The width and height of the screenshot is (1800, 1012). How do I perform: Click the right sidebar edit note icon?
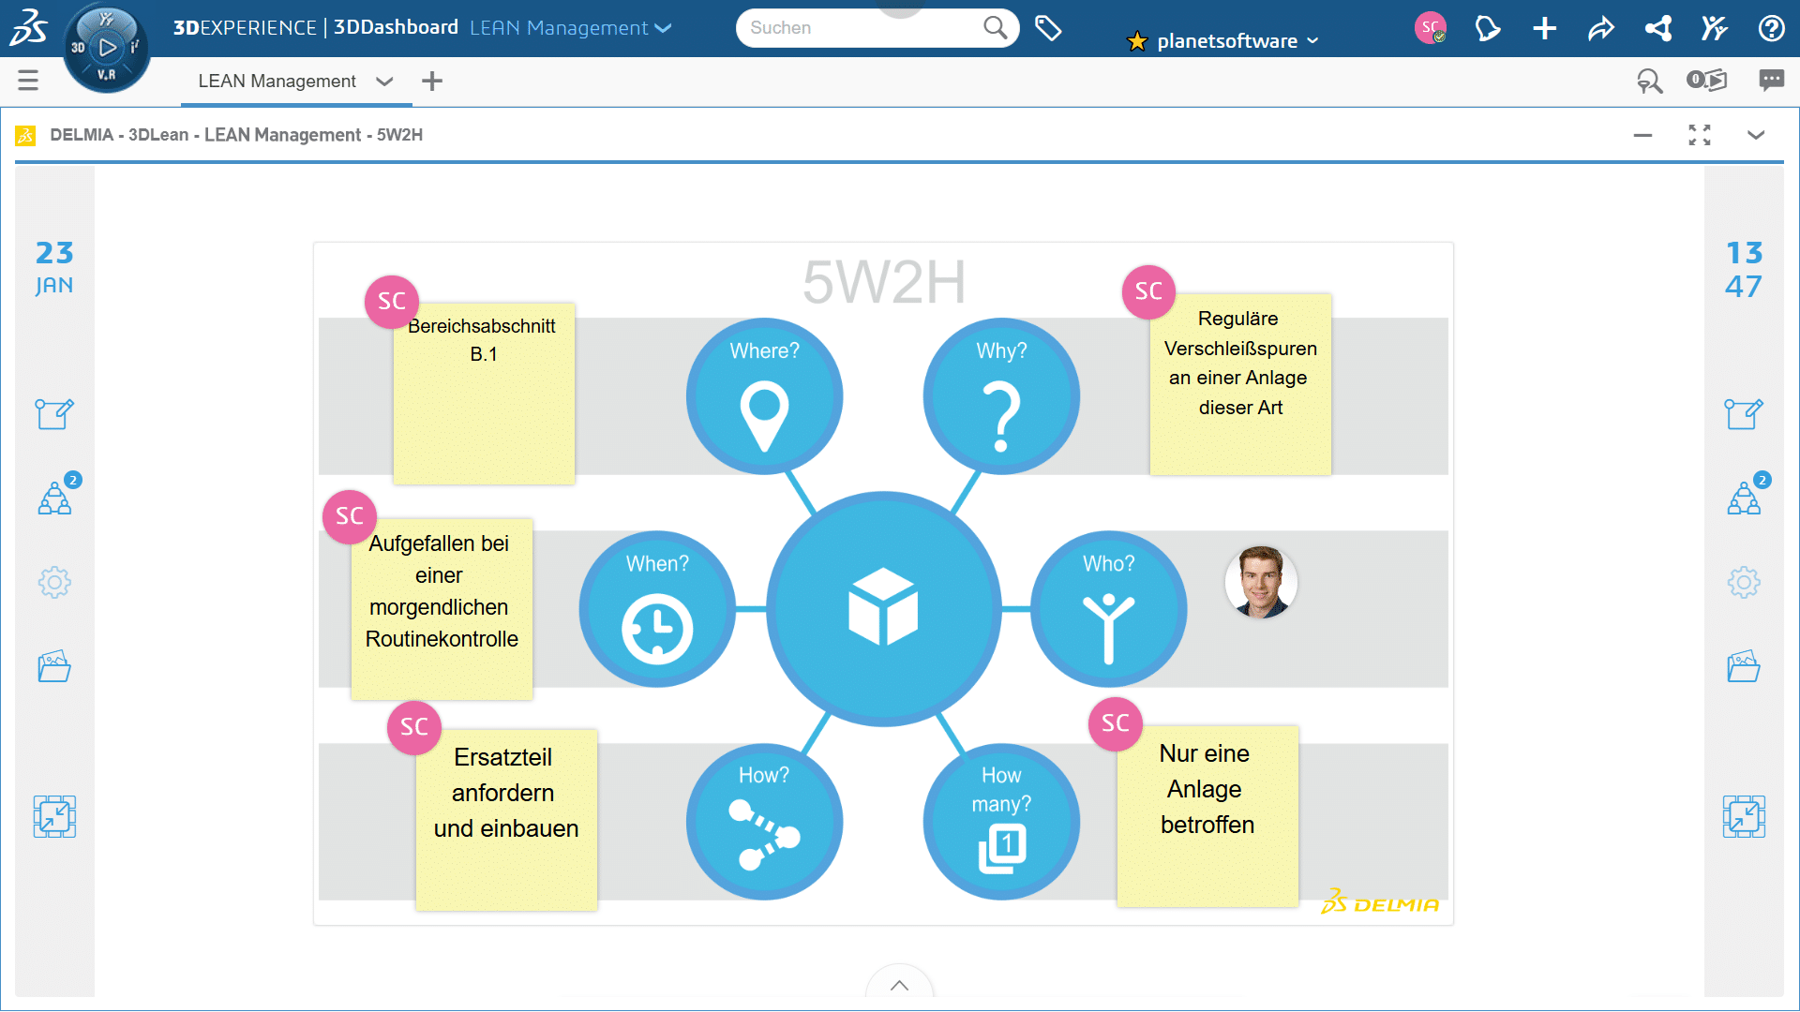1744,413
